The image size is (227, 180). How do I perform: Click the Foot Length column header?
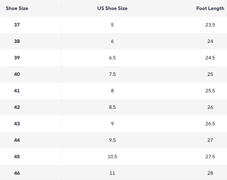click(x=210, y=8)
